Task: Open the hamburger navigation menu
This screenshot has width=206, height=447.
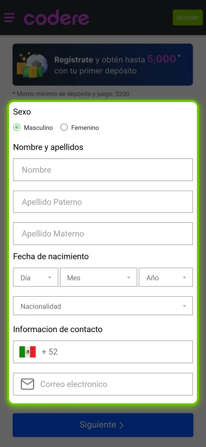Action: (9, 17)
